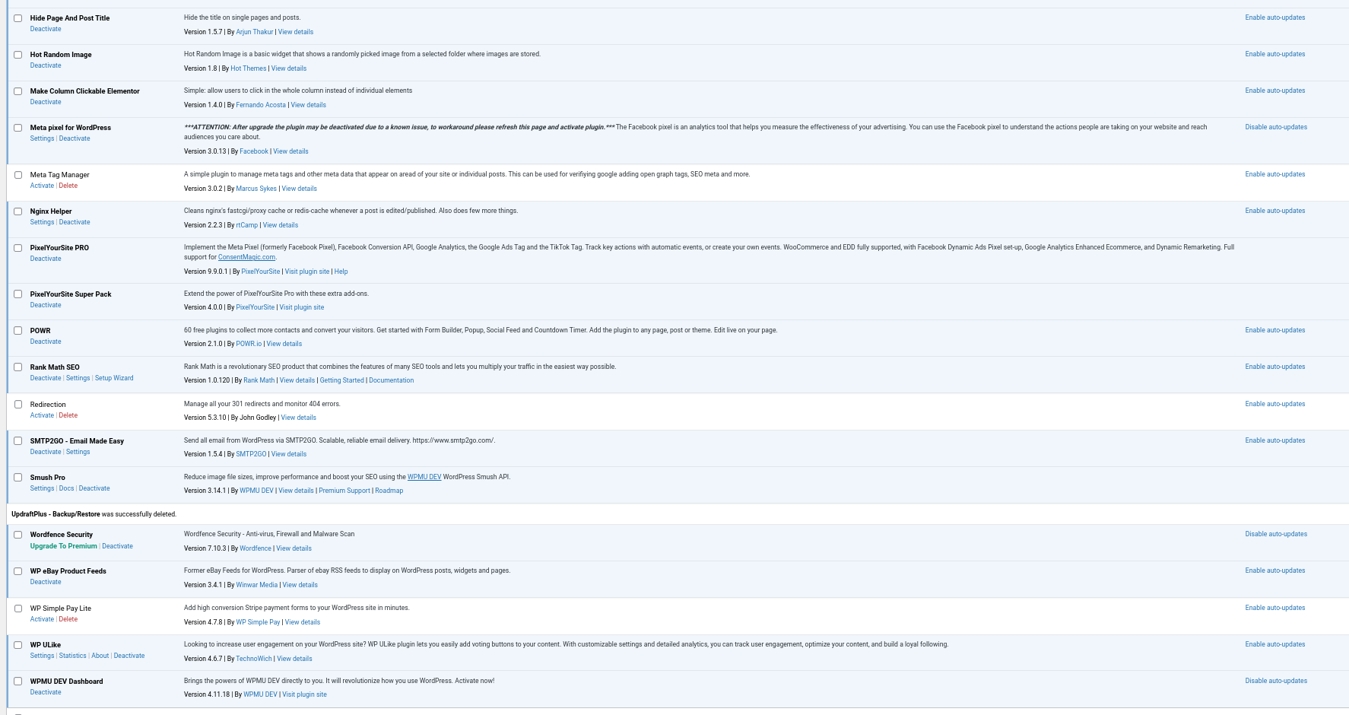Open Nginx Helper Settings
Image resolution: width=1349 pixels, height=715 pixels.
click(42, 222)
